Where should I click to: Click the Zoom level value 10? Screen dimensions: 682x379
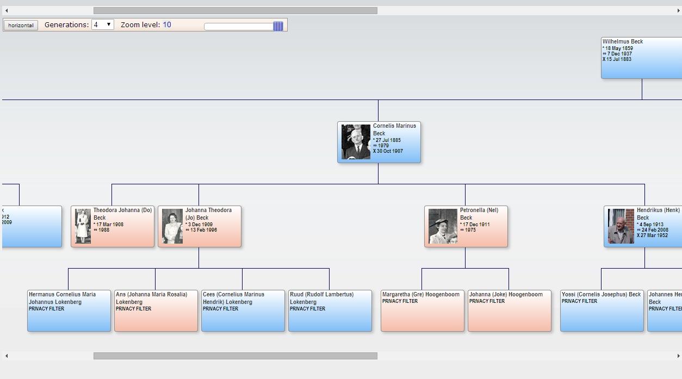(x=167, y=24)
